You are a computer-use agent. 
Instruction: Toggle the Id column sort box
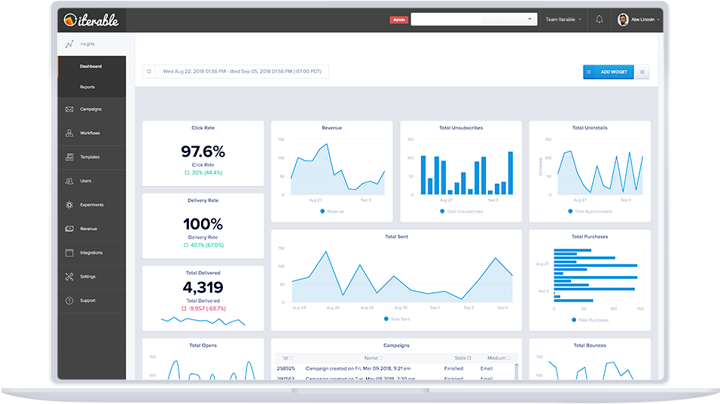click(x=291, y=358)
